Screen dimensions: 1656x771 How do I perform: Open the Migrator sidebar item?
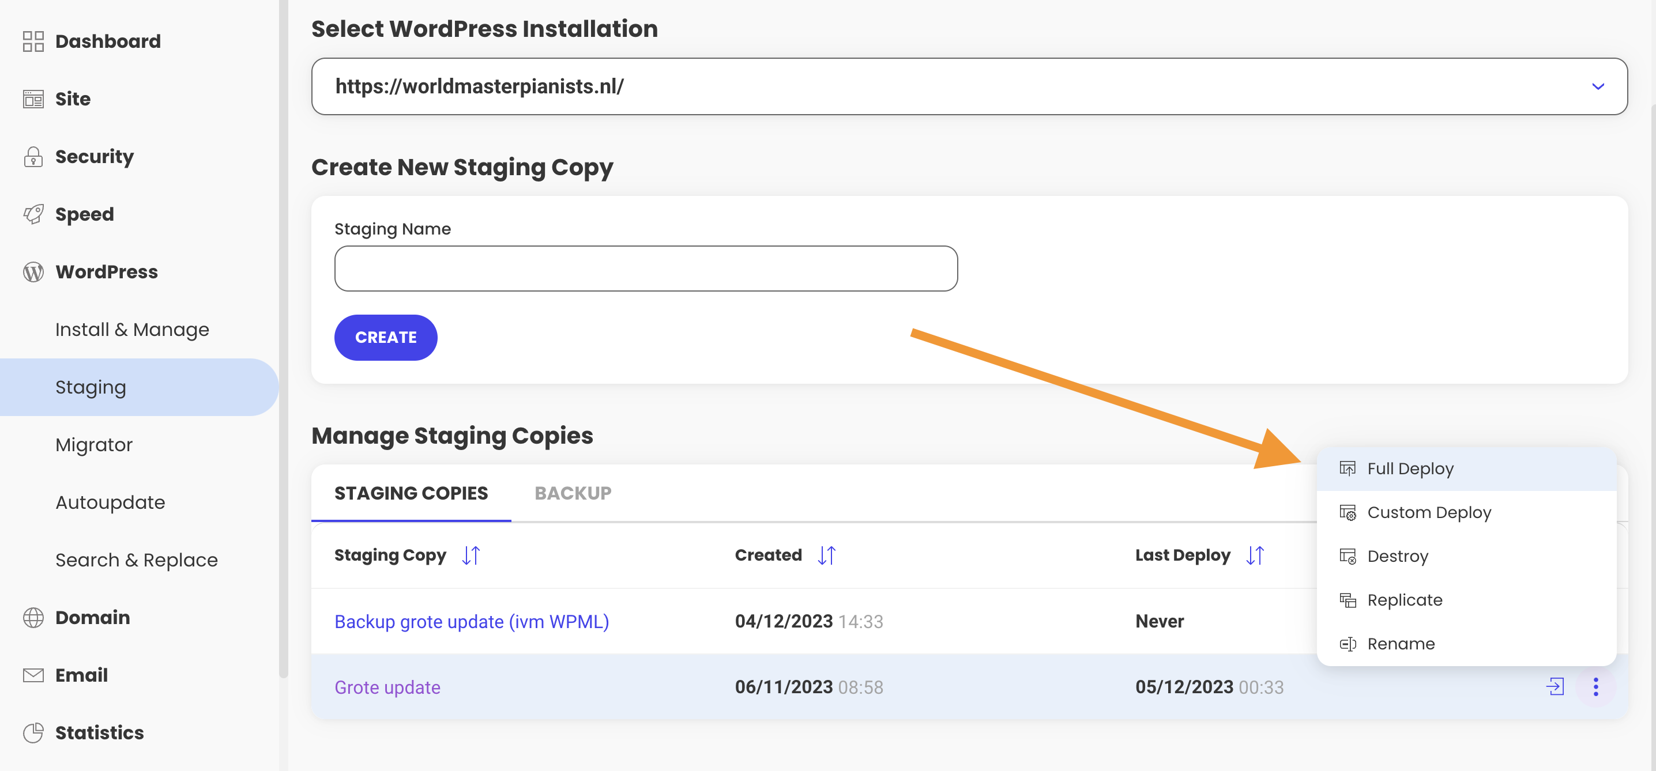[94, 445]
